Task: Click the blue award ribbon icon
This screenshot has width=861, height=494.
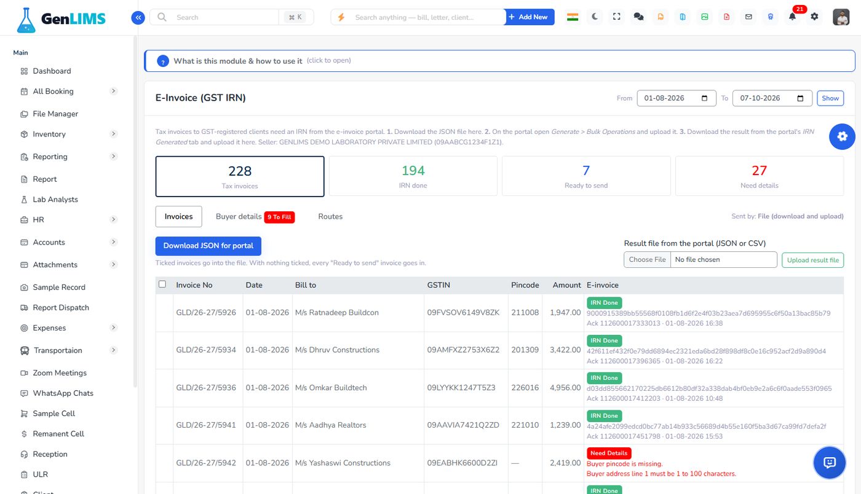Action: click(x=771, y=17)
